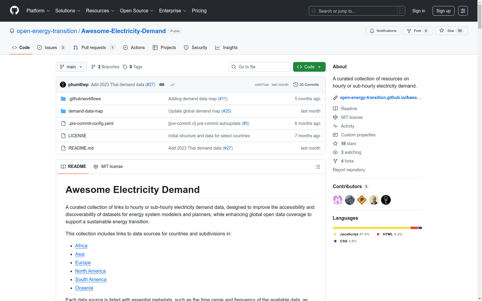Open the portrait photo contributor avatar
This screenshot has height=301, width=482.
(x=374, y=200)
